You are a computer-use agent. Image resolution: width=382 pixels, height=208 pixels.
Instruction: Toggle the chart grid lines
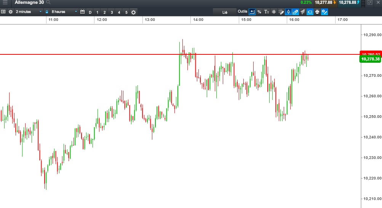pos(274,12)
